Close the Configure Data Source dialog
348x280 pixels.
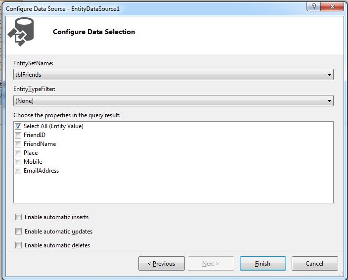[332, 6]
